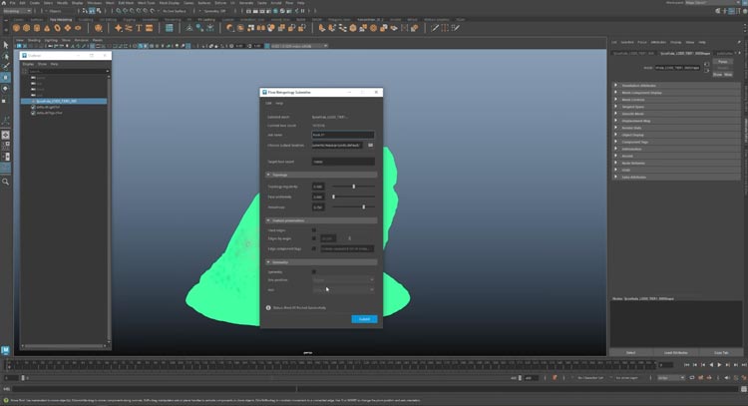Enable the Edges by angle checkbox
748x406 pixels.
[314, 238]
